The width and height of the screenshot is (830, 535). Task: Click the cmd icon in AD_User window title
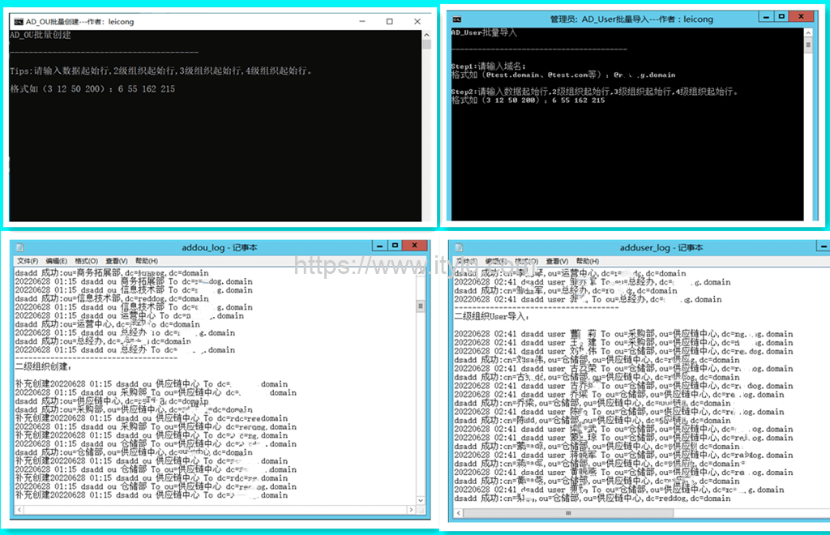tap(455, 15)
